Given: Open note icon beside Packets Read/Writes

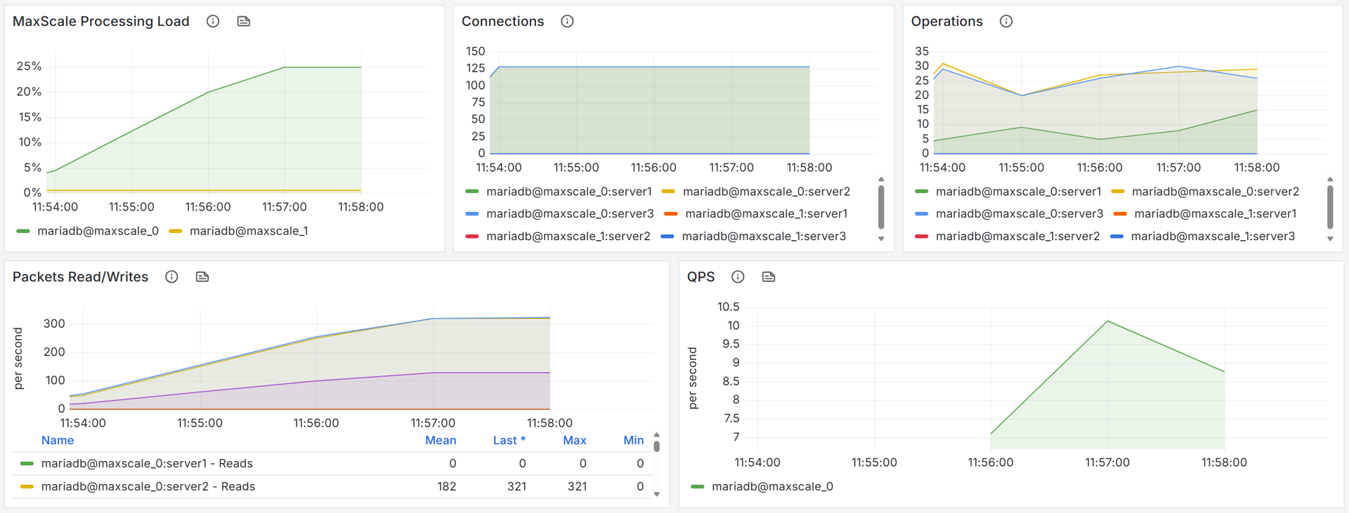Looking at the screenshot, I should pos(202,277).
